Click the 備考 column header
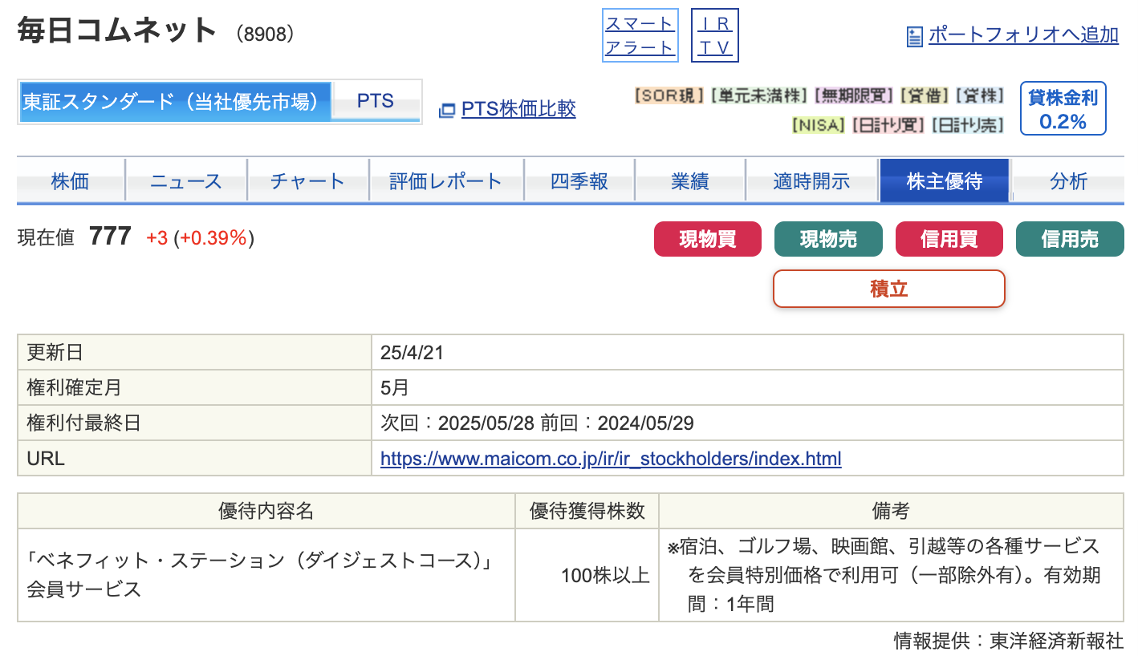The image size is (1138, 656). click(891, 512)
